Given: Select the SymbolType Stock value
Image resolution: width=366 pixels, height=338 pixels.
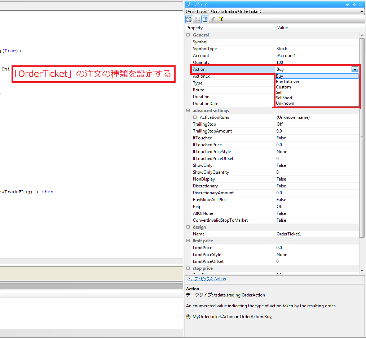Looking at the screenshot, I should click(x=317, y=49).
